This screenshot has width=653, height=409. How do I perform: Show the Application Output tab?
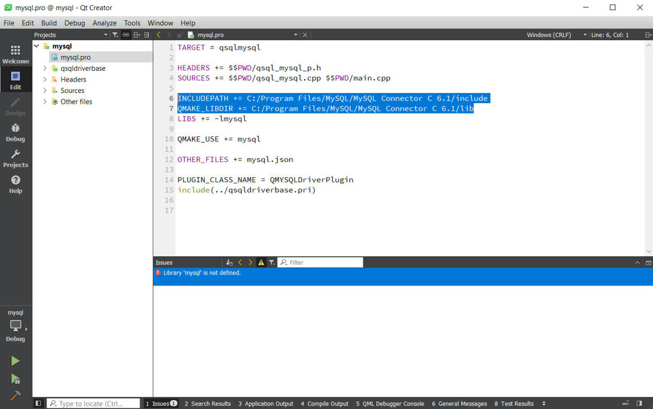coord(266,404)
